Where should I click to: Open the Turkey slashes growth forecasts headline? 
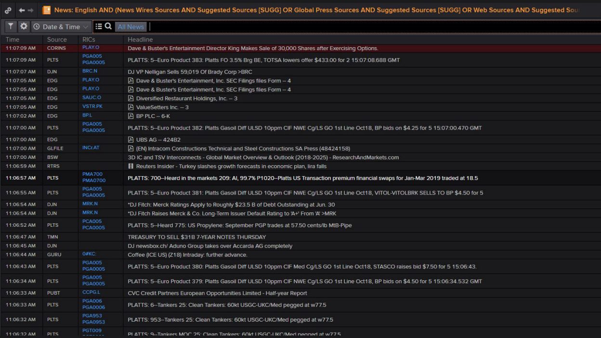tap(231, 166)
